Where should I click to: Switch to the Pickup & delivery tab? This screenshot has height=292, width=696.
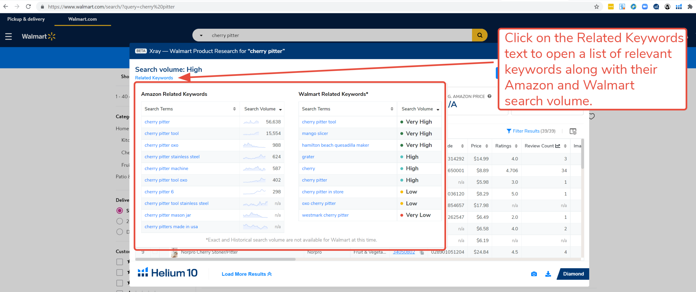(x=26, y=19)
